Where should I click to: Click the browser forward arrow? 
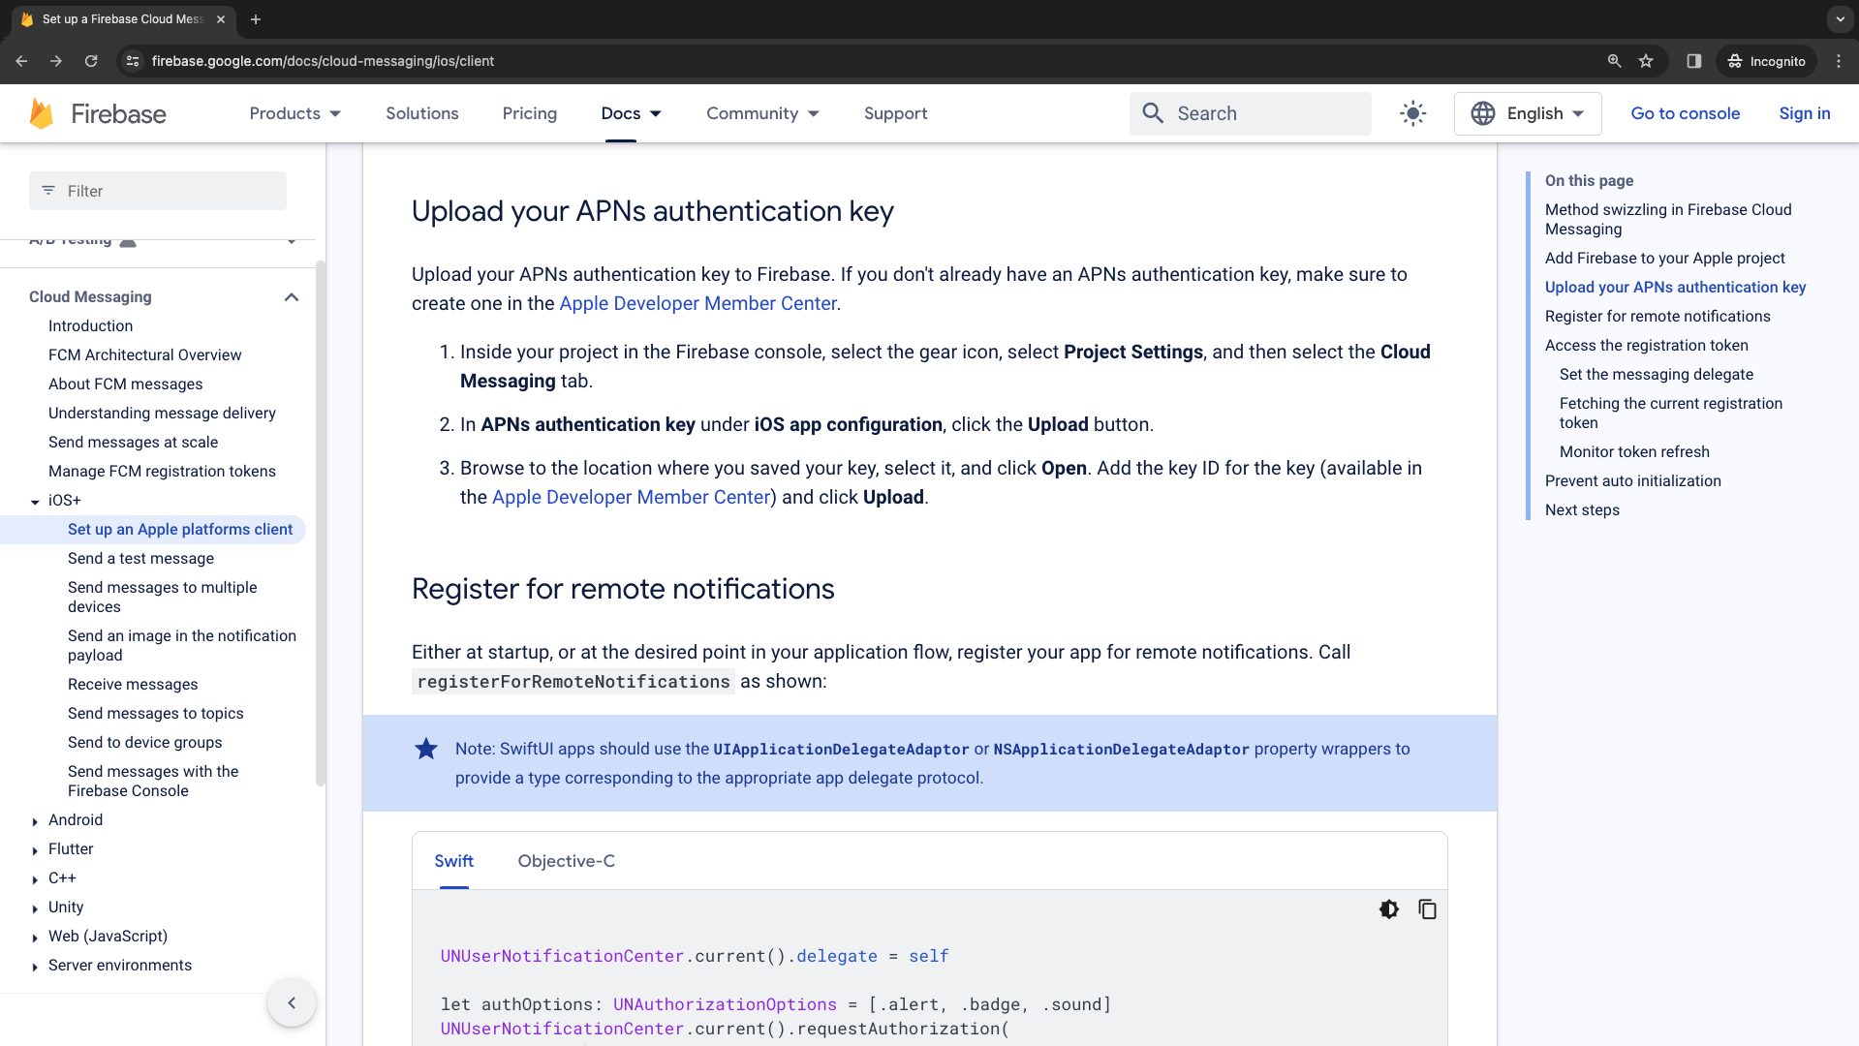[56, 61]
